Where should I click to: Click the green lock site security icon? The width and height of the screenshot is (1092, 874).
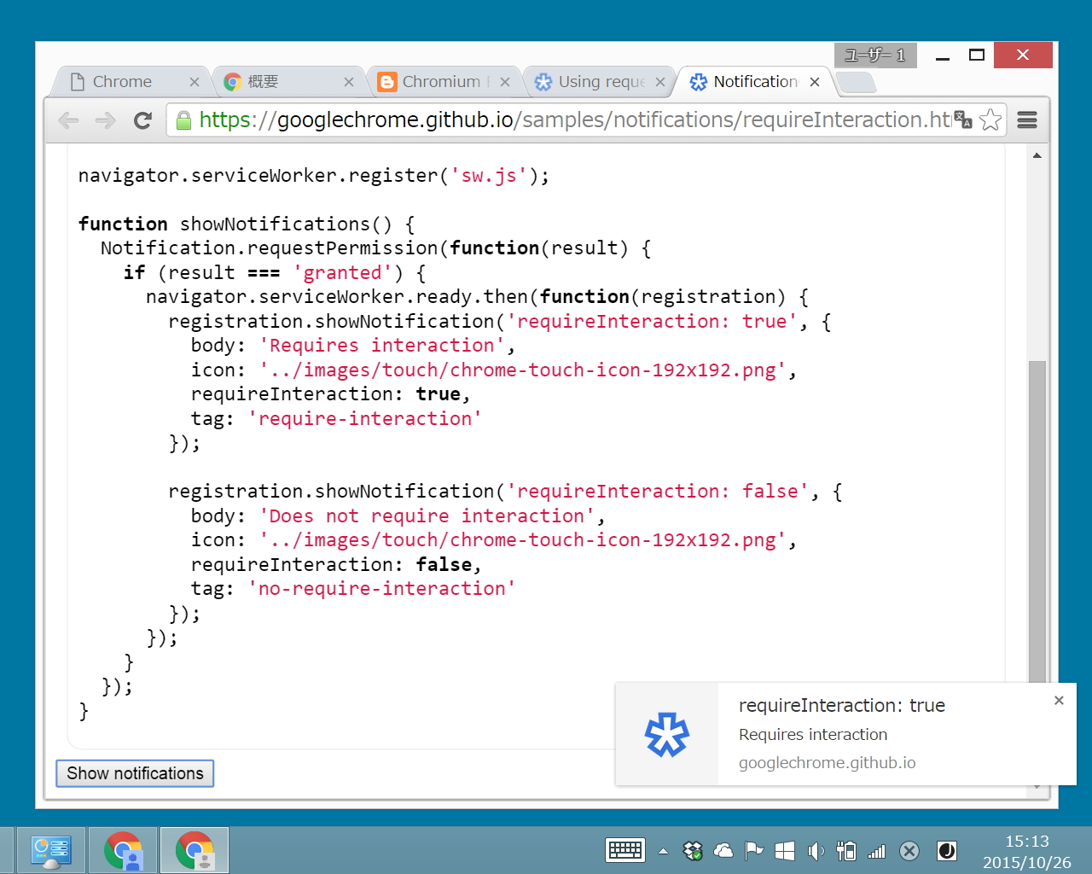pos(183,120)
